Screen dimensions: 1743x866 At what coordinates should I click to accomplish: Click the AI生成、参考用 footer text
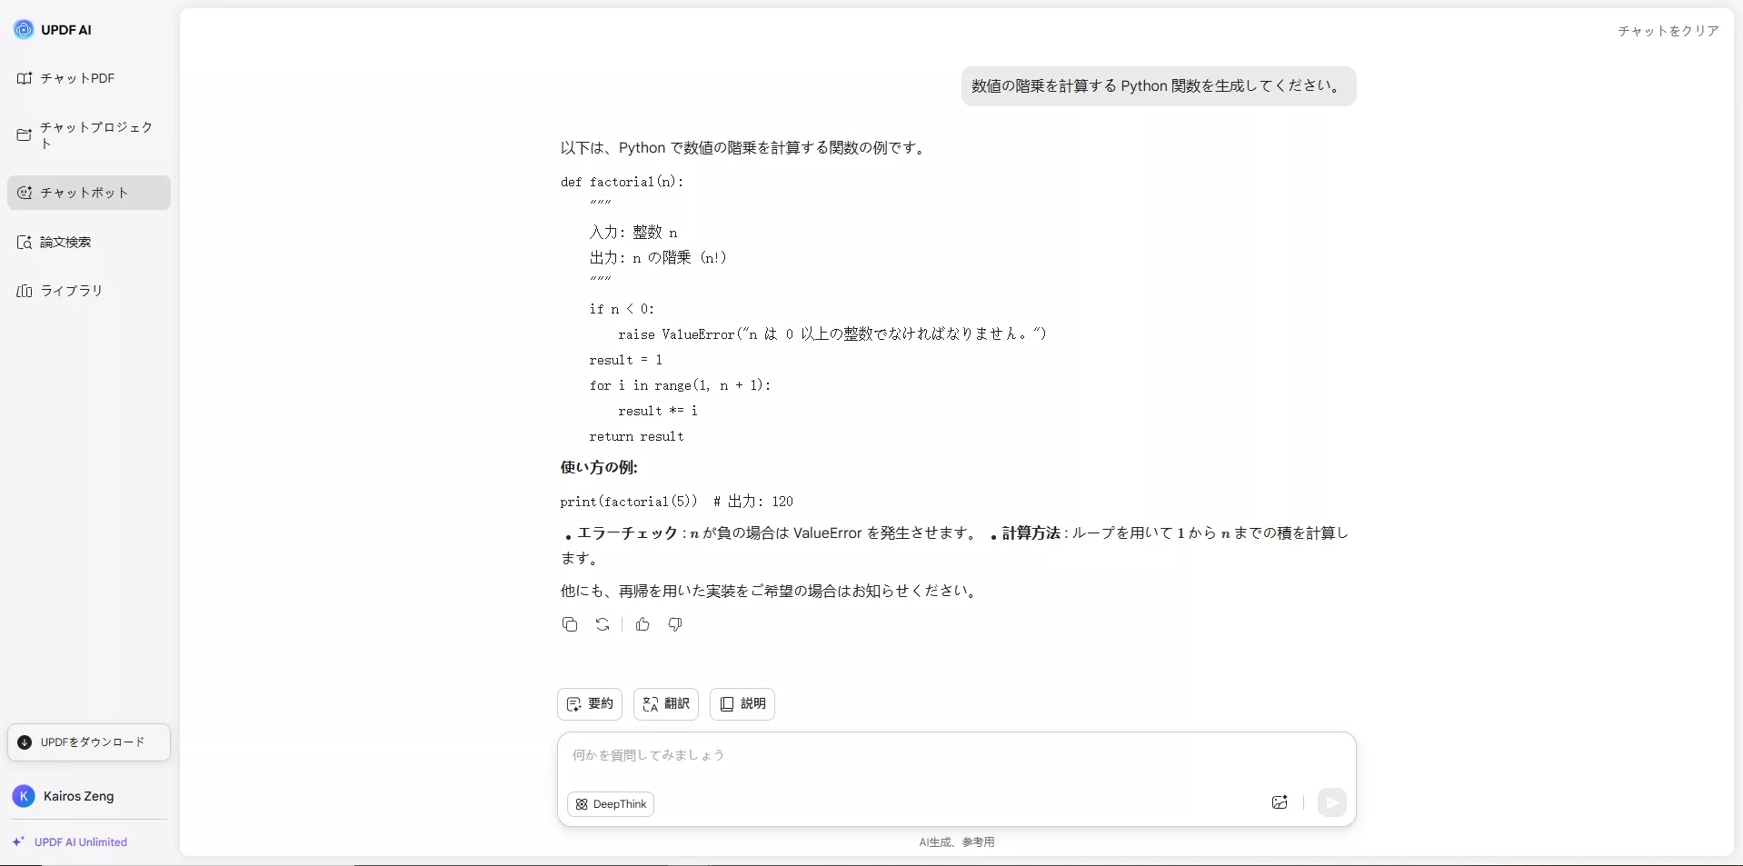pyautogui.click(x=957, y=842)
